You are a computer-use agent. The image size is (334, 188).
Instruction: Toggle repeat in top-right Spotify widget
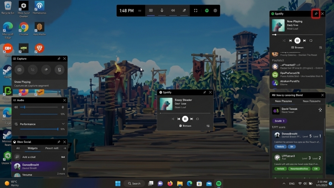point(311,41)
